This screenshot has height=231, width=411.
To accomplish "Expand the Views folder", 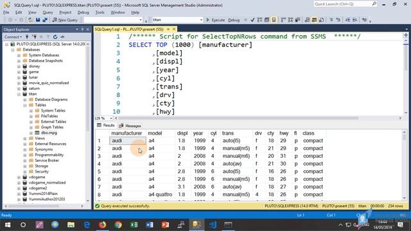I will pyautogui.click(x=25, y=139).
